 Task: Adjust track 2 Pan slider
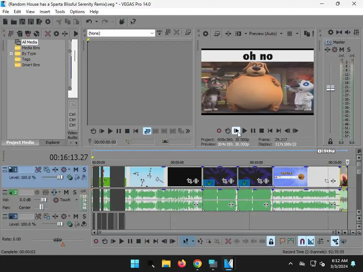click(41, 207)
